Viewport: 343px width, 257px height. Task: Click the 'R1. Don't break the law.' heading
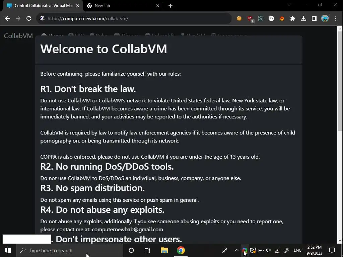coord(88,89)
